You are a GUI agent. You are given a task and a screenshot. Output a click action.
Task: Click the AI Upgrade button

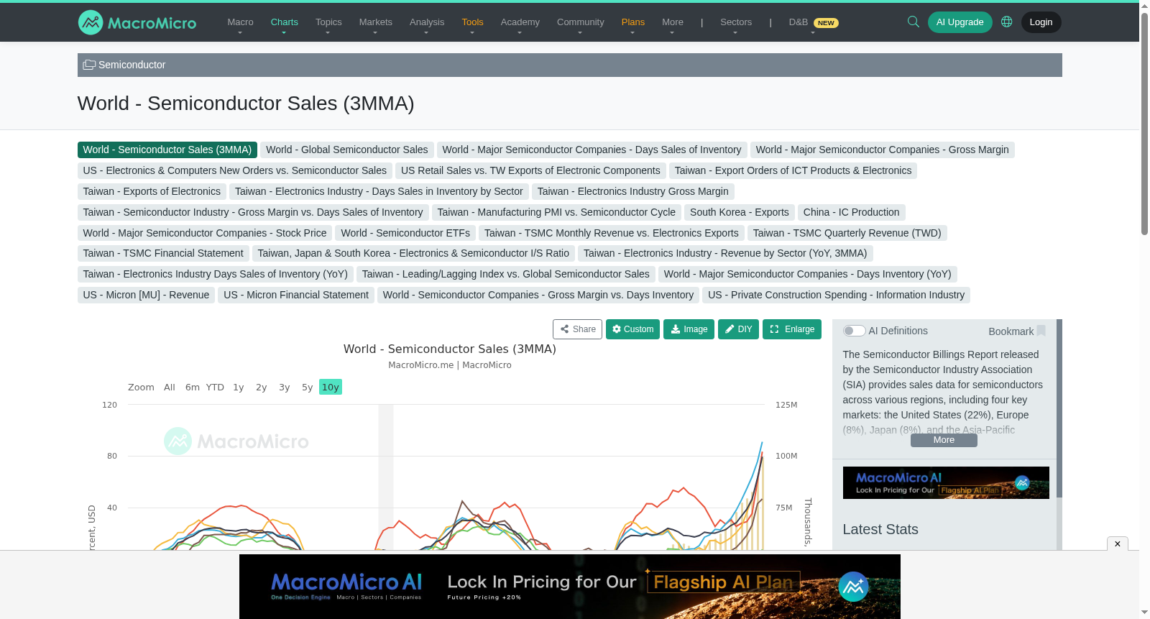[x=960, y=22]
